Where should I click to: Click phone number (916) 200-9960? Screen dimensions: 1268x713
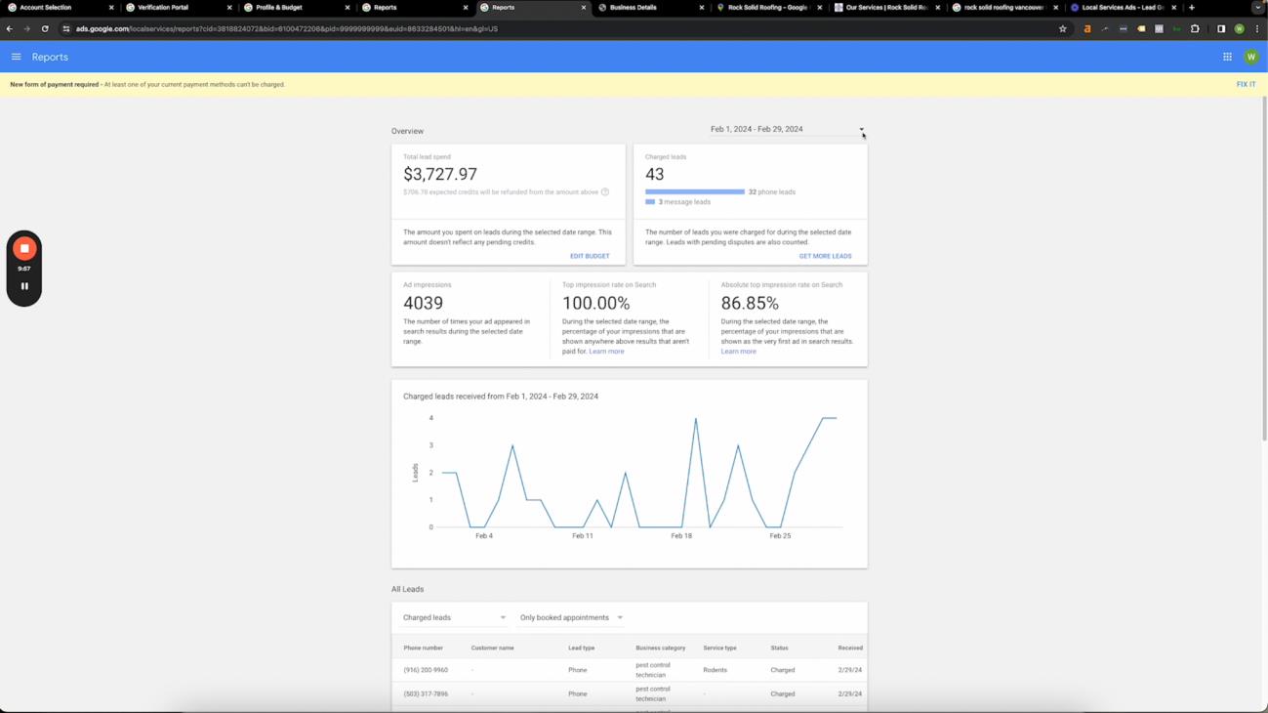(x=426, y=670)
